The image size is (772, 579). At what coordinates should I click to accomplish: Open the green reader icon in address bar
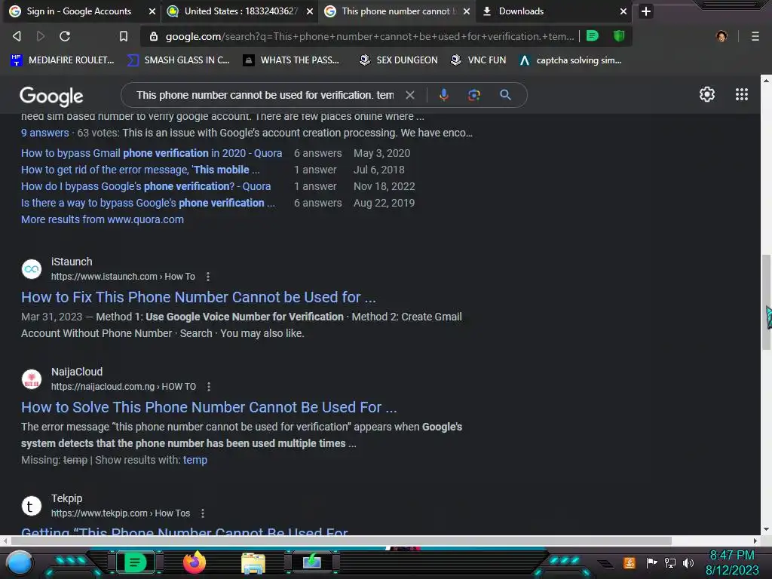593,35
